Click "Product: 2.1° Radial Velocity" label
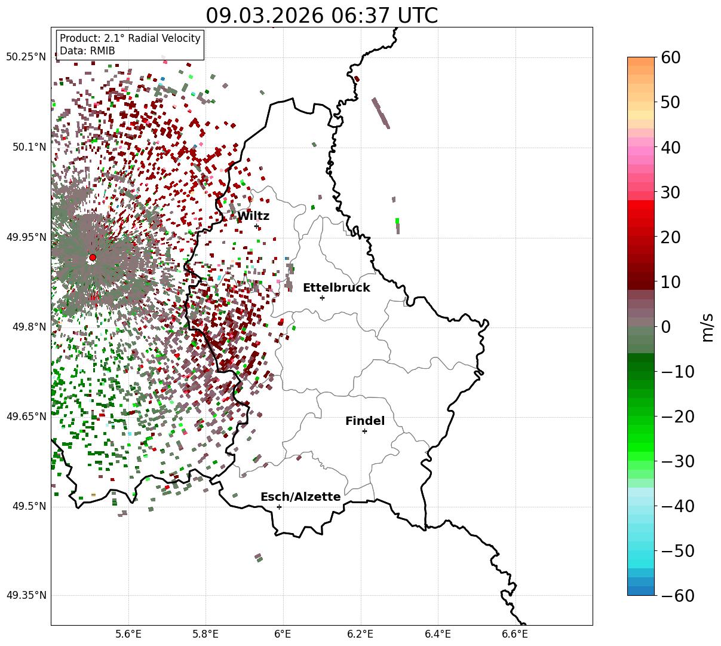 130,38
